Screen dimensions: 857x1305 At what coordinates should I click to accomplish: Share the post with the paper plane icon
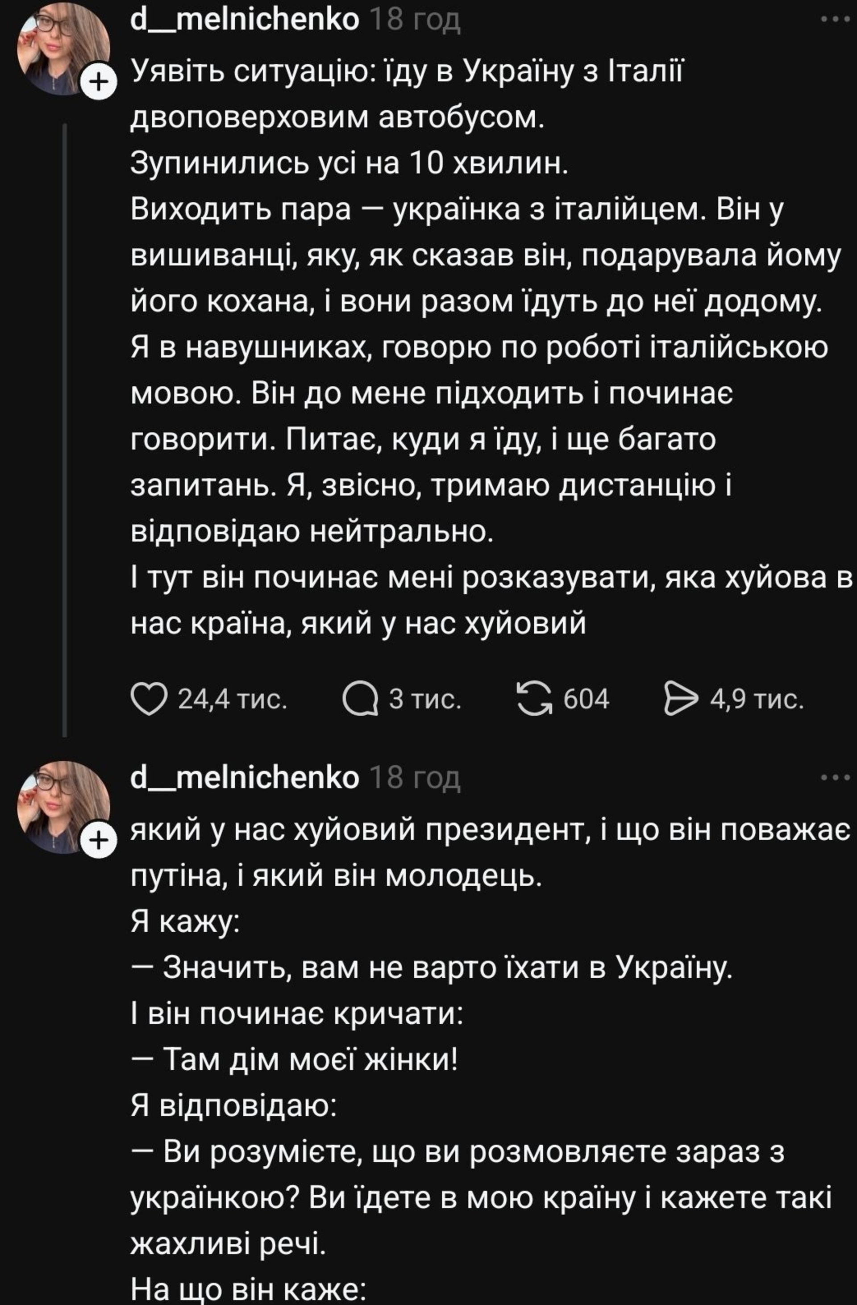[x=681, y=699]
